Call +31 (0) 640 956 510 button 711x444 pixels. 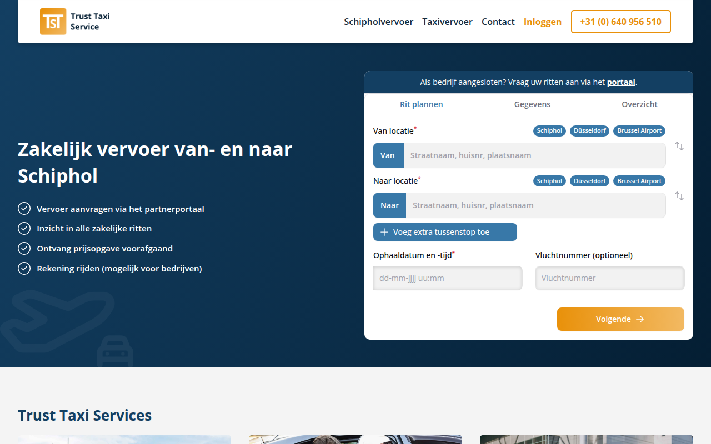coord(620,22)
